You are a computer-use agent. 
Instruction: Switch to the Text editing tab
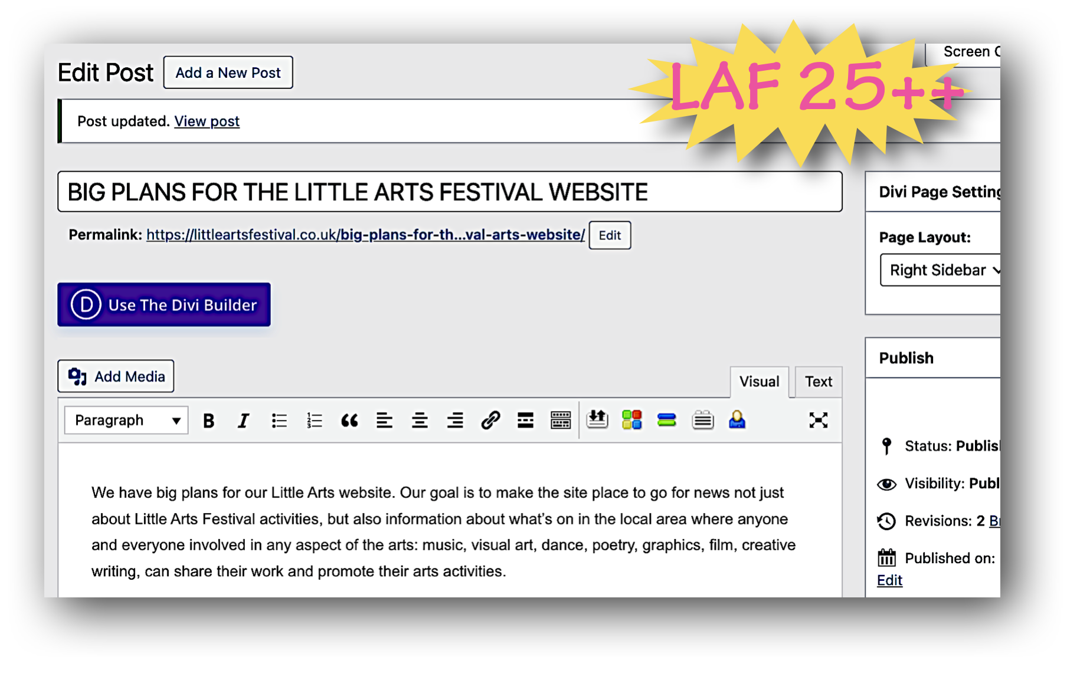[818, 382]
